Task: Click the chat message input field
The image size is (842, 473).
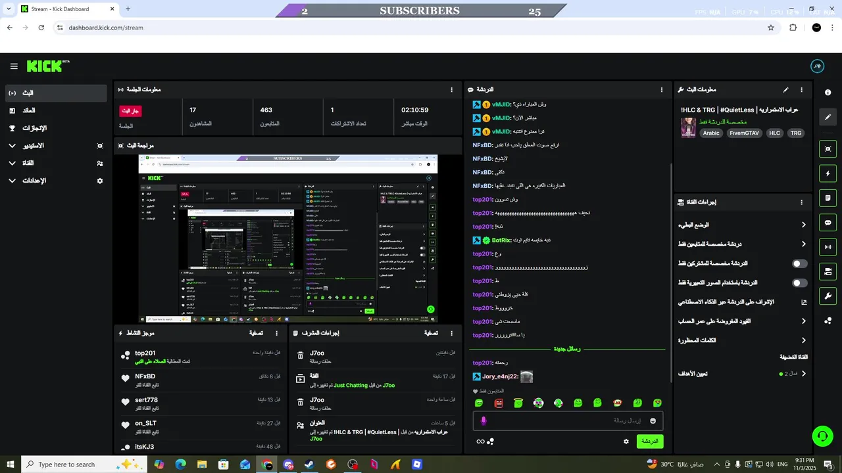Action: coord(568,420)
